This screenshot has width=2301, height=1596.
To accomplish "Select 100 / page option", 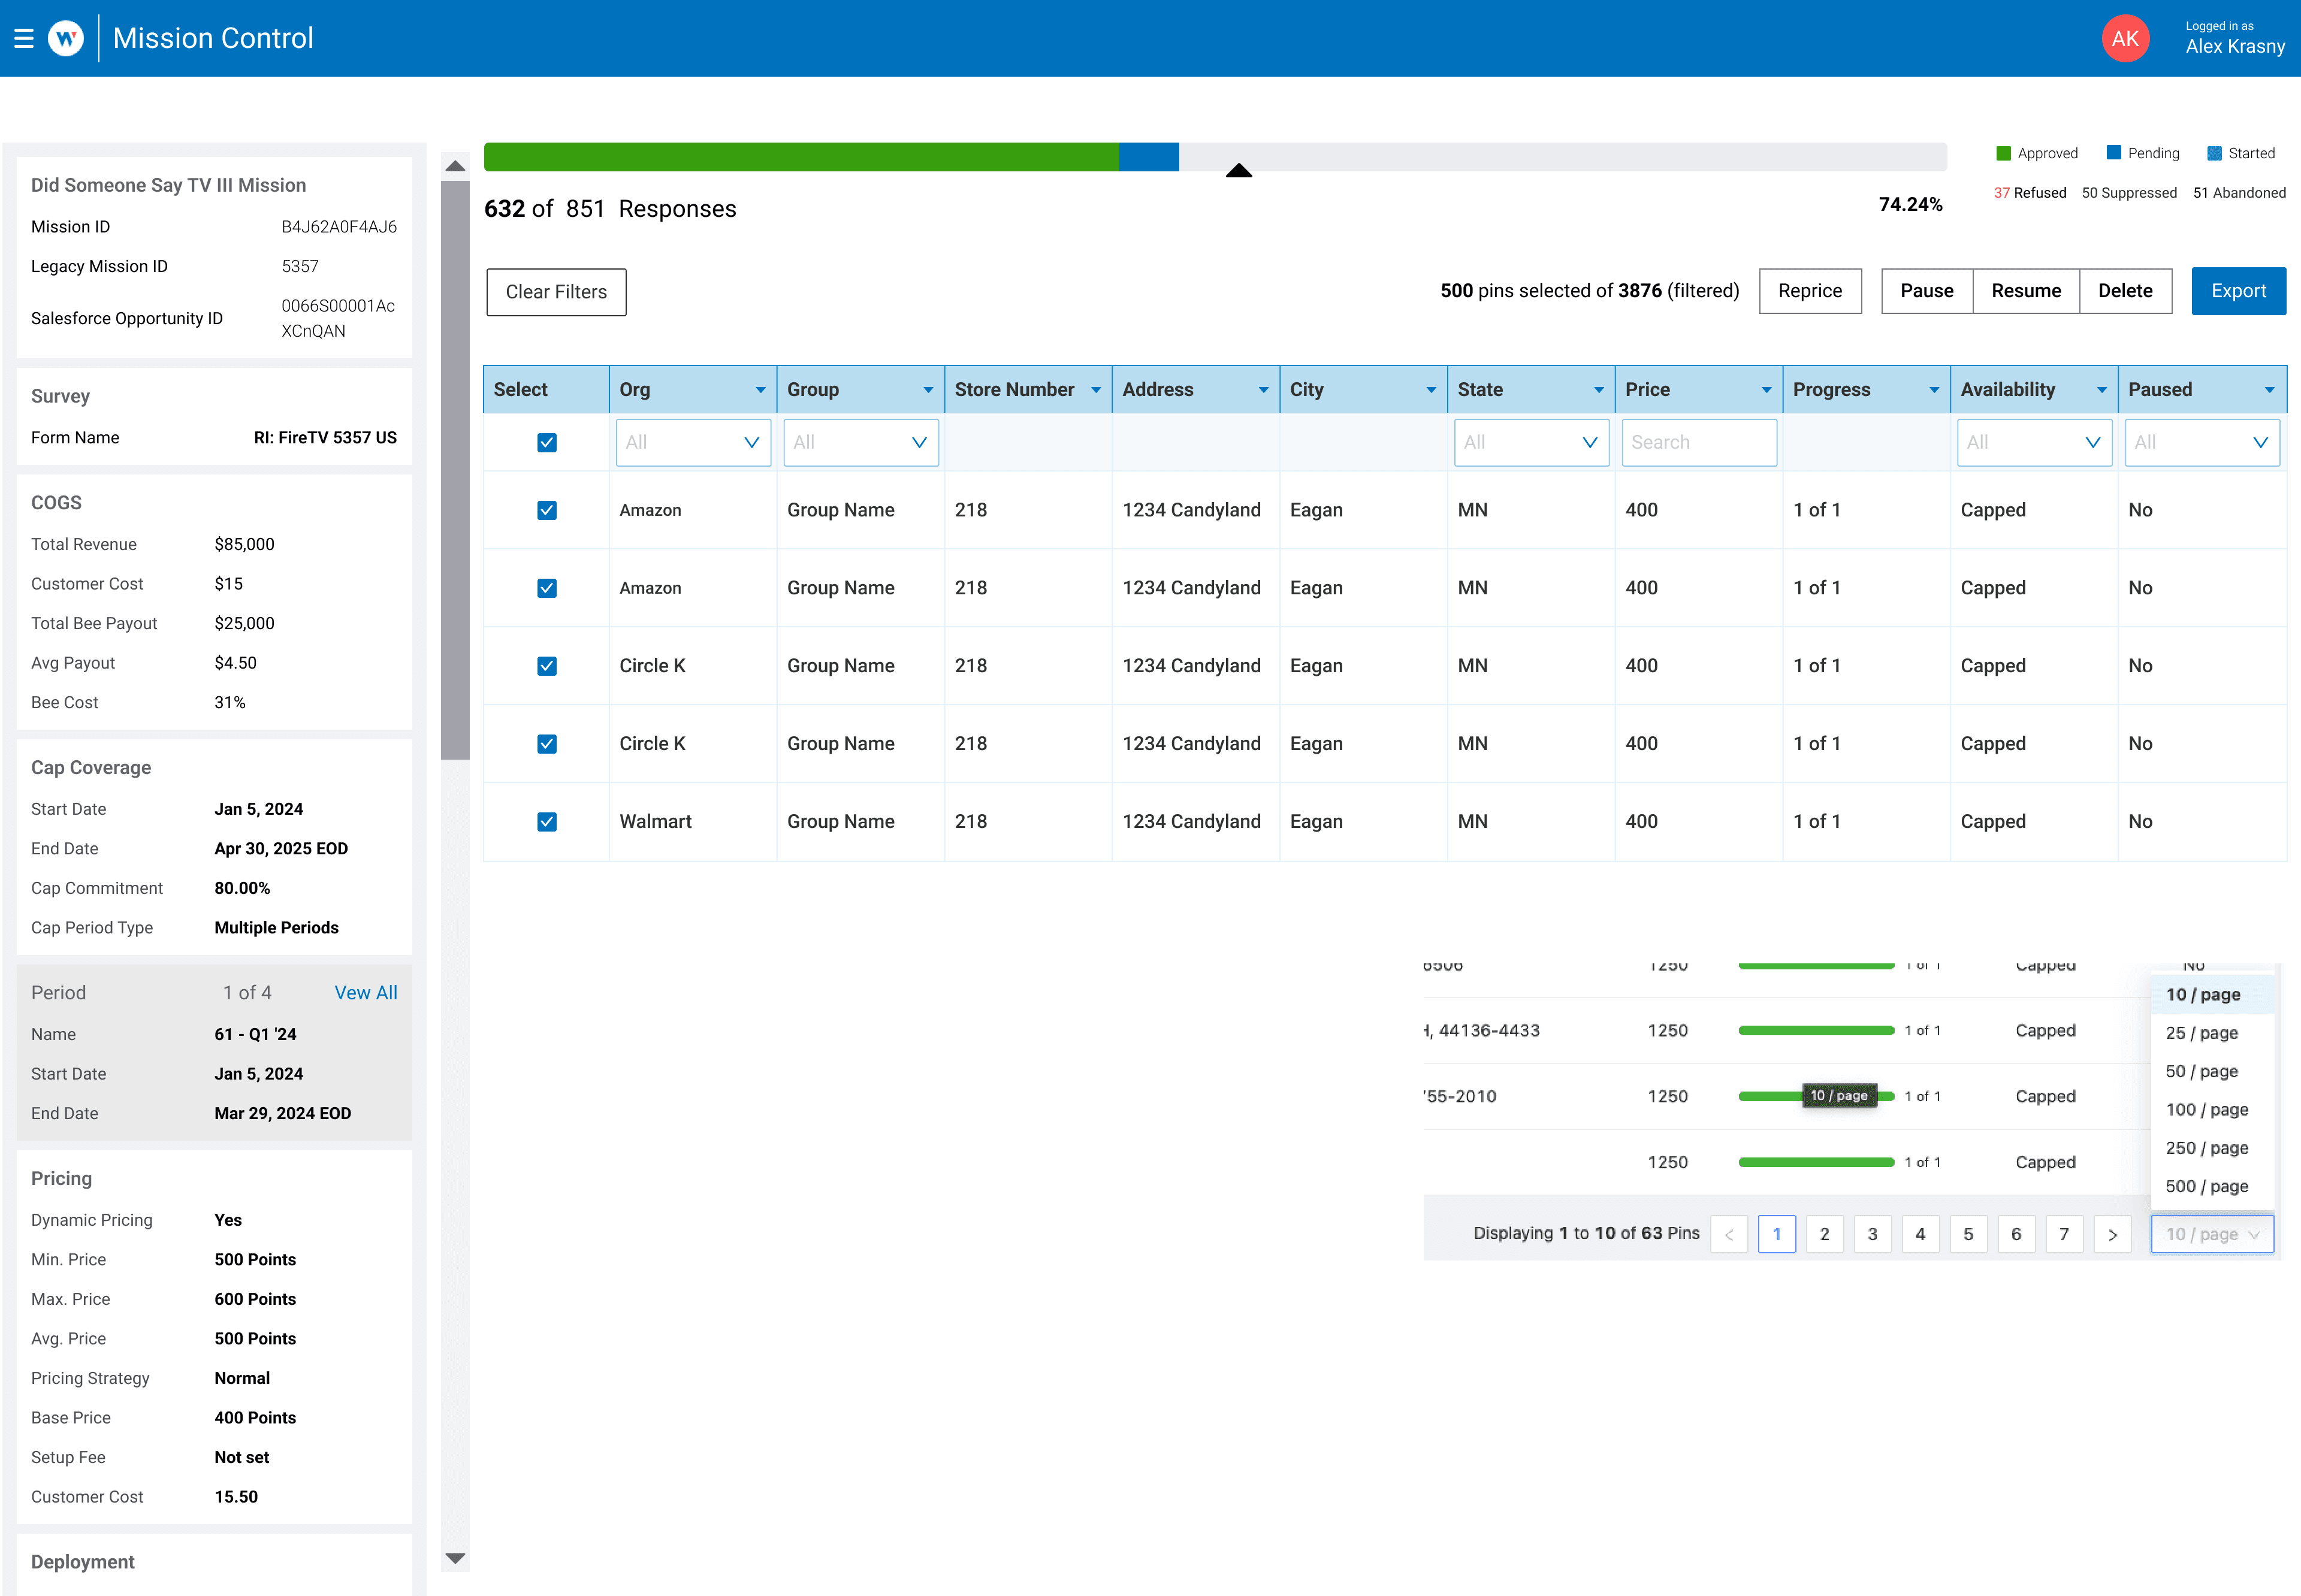I will 2212,1109.
